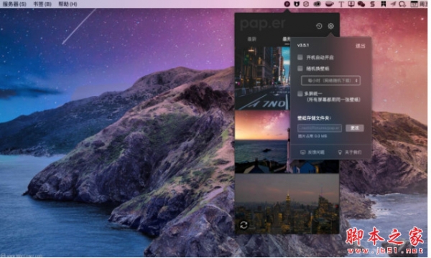Viewport: 431px width, 258px height.
Task: Open the 服务器(S) menu
Action: (x=14, y=4)
